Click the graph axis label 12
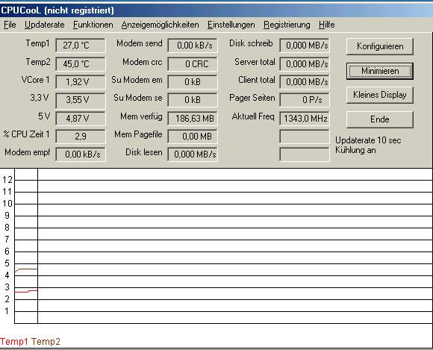The height and width of the screenshot is (350, 433). 7,180
